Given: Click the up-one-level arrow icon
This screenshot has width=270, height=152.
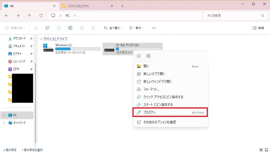Looking at the screenshot, I should (29, 16).
